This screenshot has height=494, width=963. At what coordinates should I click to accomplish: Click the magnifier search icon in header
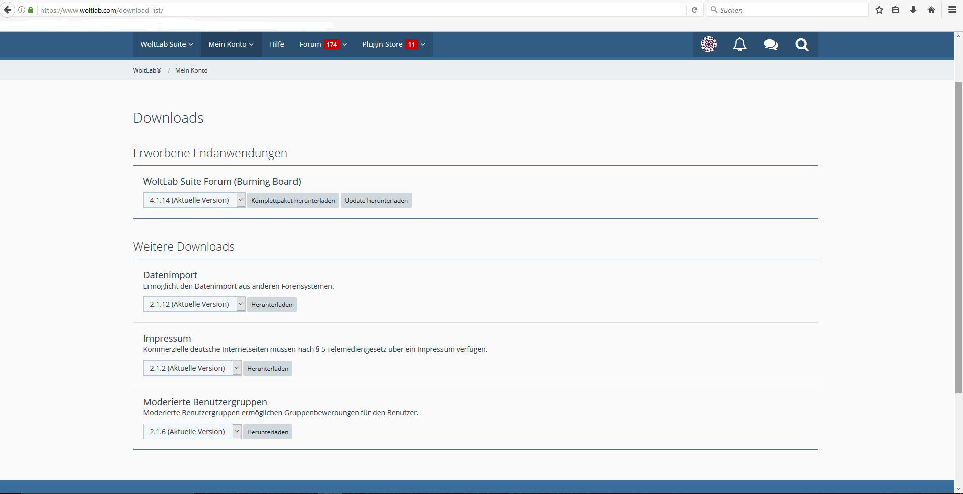click(802, 44)
